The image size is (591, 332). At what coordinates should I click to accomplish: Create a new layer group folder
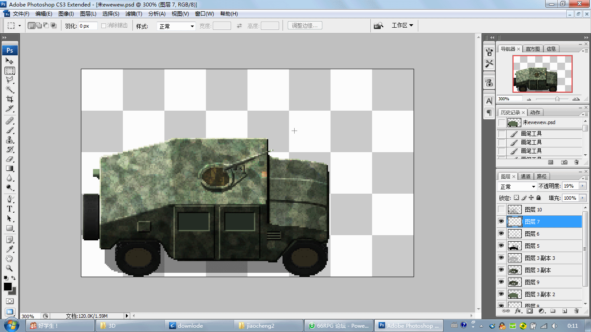click(553, 311)
